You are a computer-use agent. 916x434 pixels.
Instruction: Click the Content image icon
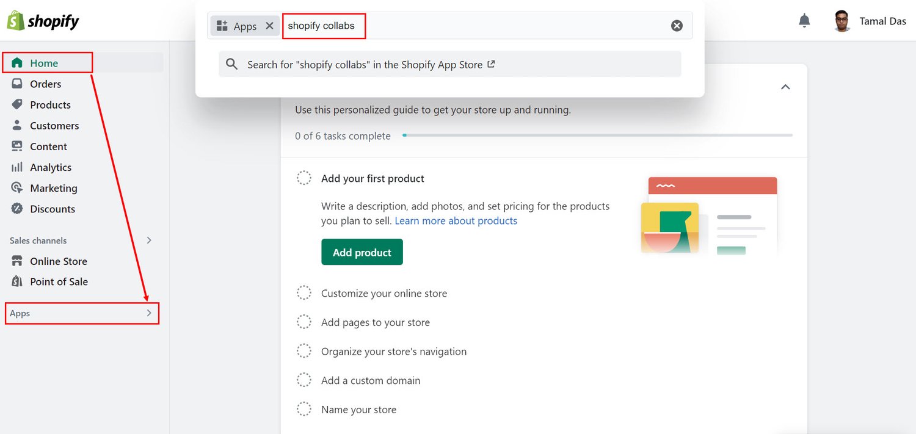point(17,146)
